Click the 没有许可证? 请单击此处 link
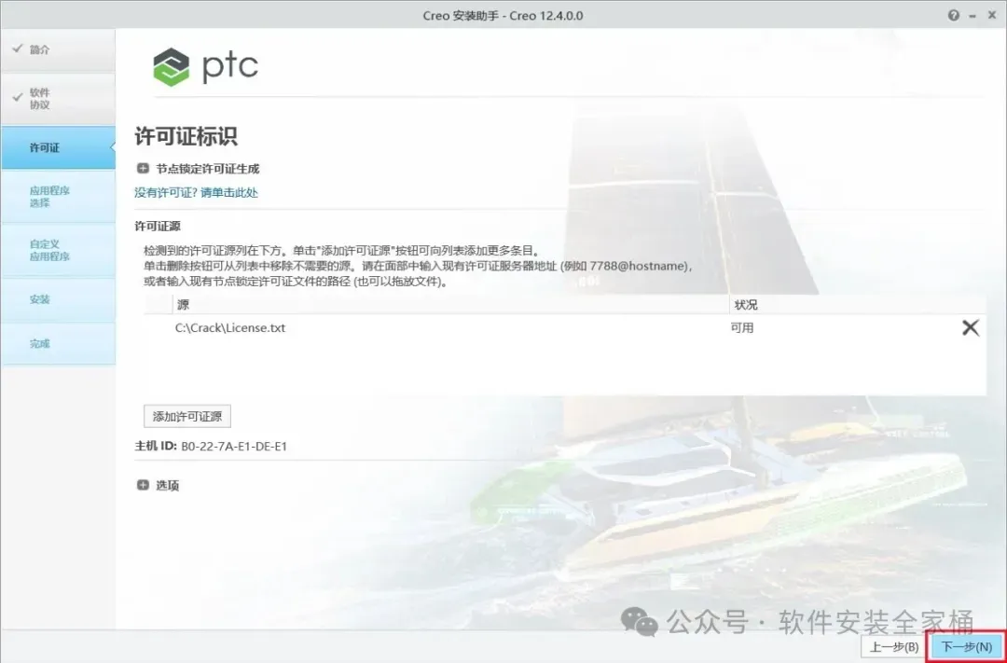 point(196,192)
